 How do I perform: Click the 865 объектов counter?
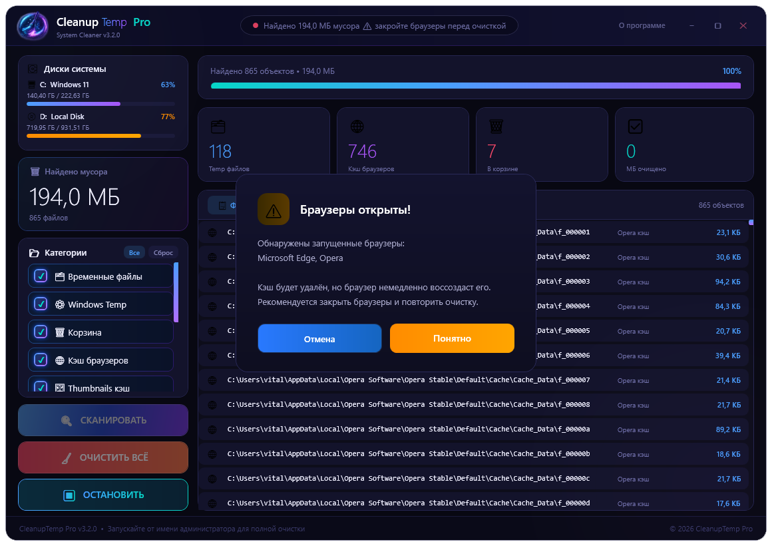pyautogui.click(x=721, y=205)
